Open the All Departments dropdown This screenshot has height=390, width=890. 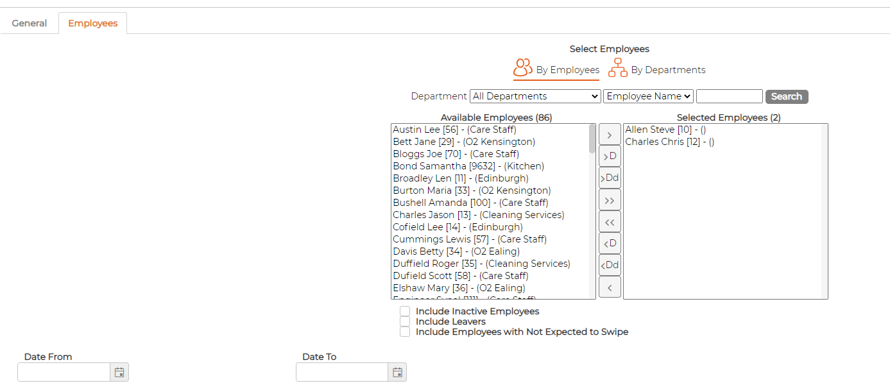(x=535, y=96)
